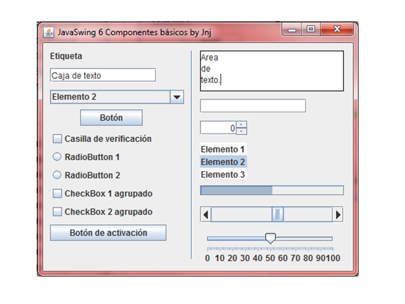Click the slider tick label 30
The width and height of the screenshot is (405, 304).
click(x=245, y=258)
